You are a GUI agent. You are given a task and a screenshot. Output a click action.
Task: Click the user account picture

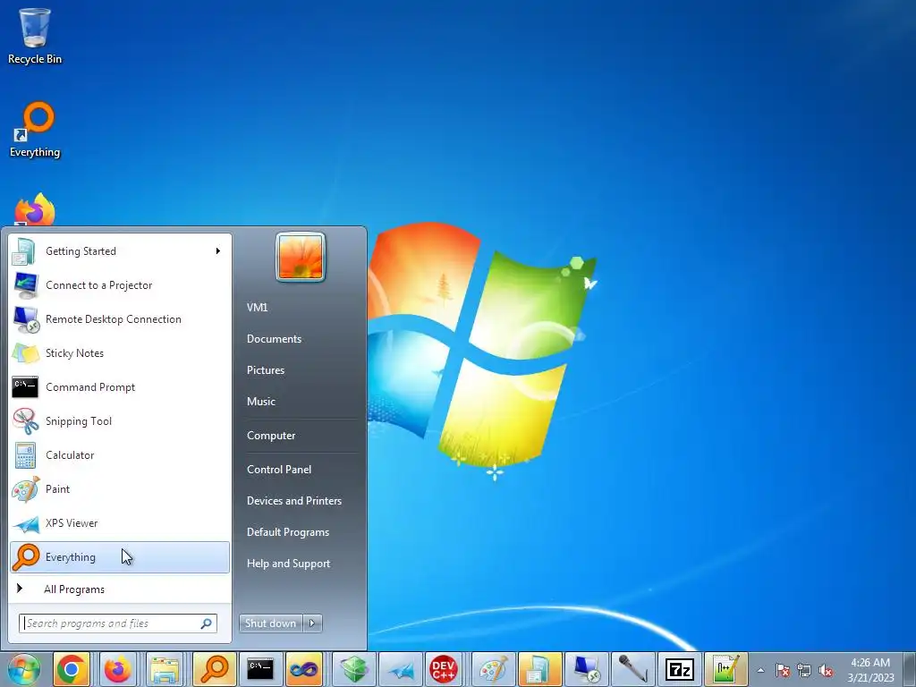click(x=301, y=257)
